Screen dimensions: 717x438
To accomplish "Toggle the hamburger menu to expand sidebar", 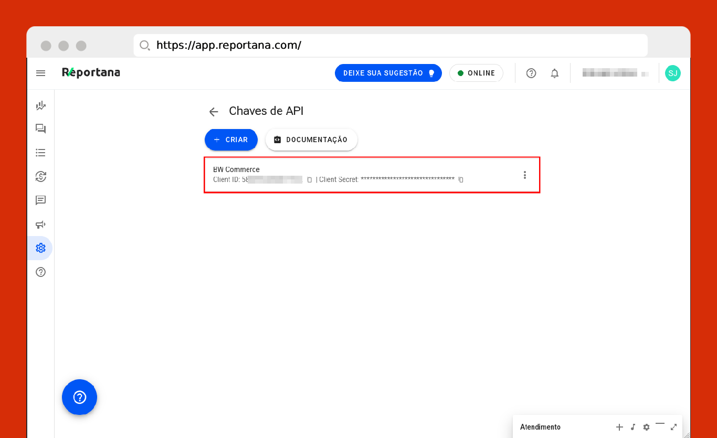I will point(40,73).
